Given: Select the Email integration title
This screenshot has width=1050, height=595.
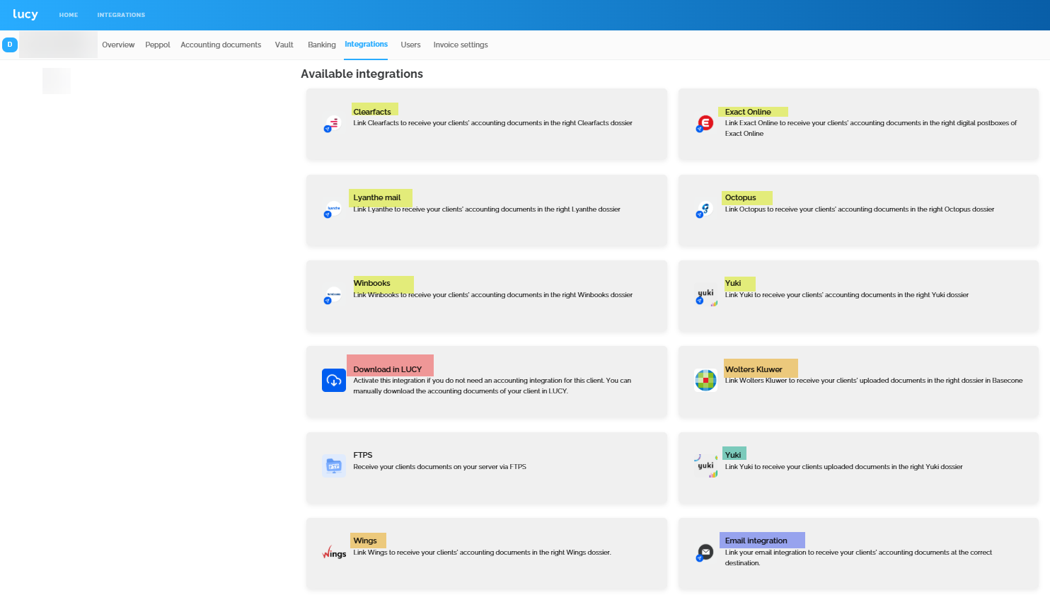Looking at the screenshot, I should click(x=756, y=541).
